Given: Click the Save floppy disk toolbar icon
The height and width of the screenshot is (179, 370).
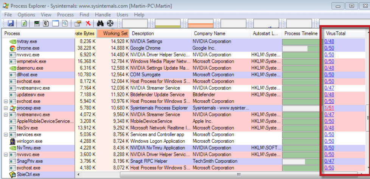Looking at the screenshot, I should coord(11,23).
